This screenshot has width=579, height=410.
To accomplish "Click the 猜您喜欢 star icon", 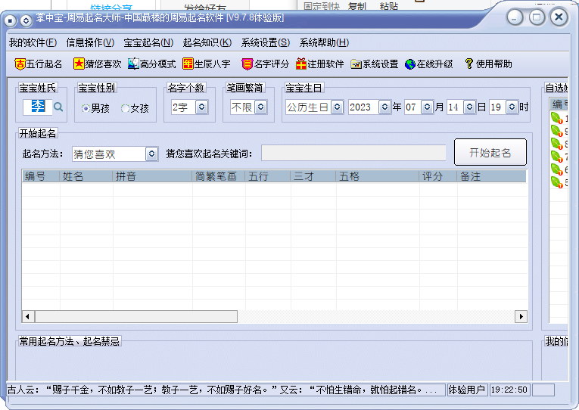I will [x=78, y=64].
